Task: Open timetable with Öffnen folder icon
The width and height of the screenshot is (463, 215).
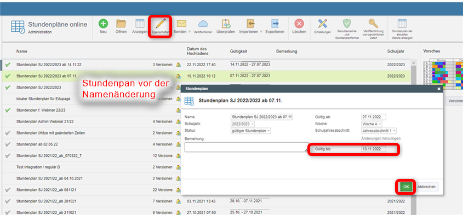Action: point(121,24)
